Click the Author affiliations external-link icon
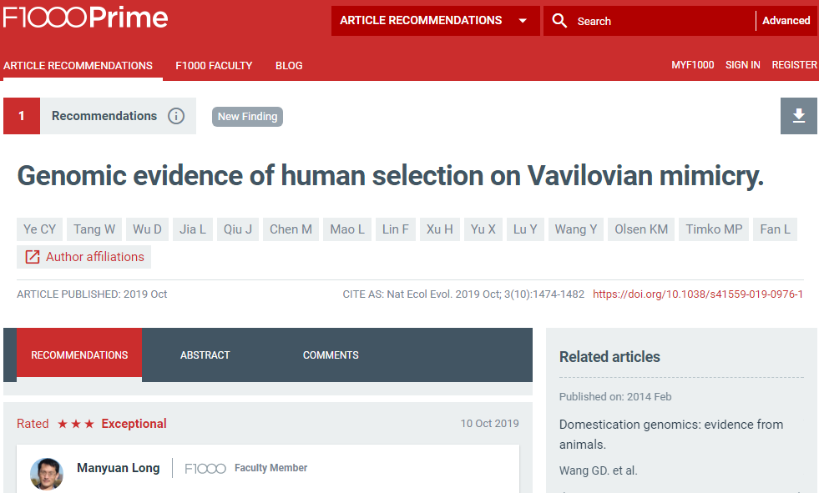Viewport: 819px width, 493px height. (33, 257)
